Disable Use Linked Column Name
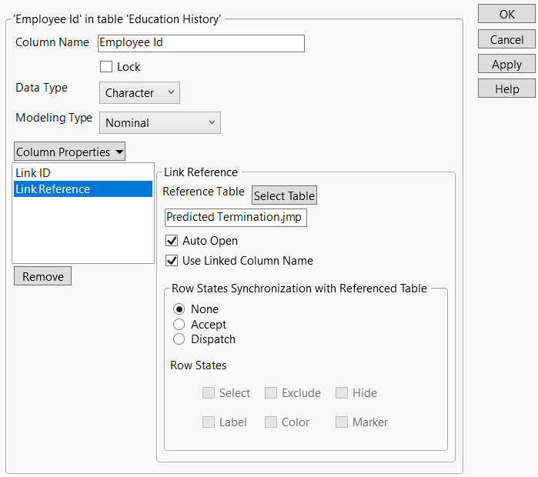 pyautogui.click(x=172, y=261)
